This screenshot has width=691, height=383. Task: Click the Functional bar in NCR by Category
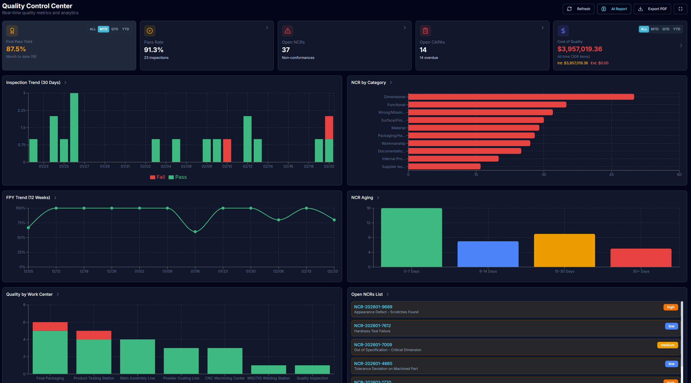[487, 105]
